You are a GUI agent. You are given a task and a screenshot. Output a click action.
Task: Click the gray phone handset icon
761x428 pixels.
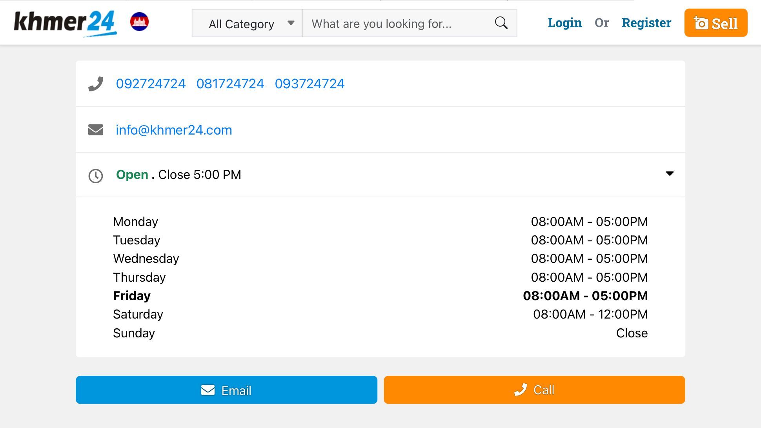click(x=96, y=84)
